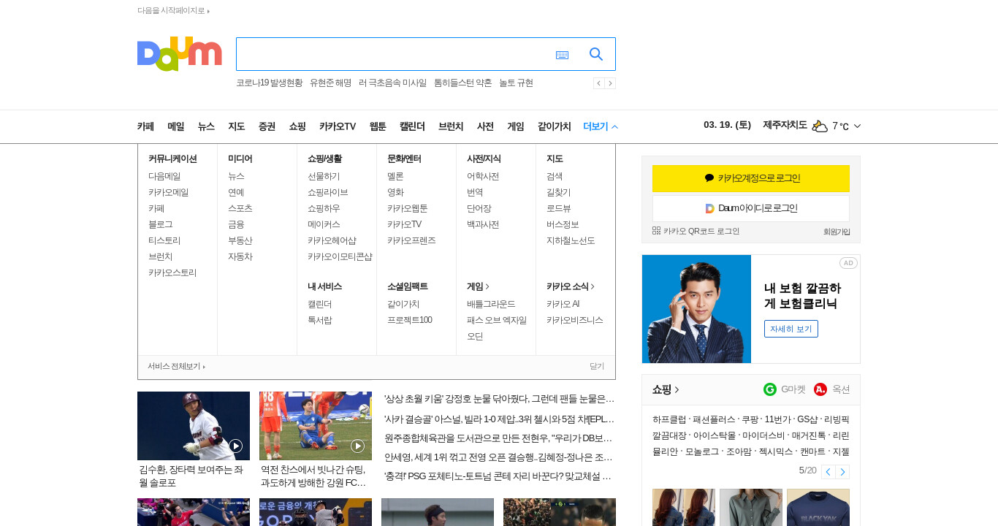Click the AD badge on the banner

click(x=847, y=263)
